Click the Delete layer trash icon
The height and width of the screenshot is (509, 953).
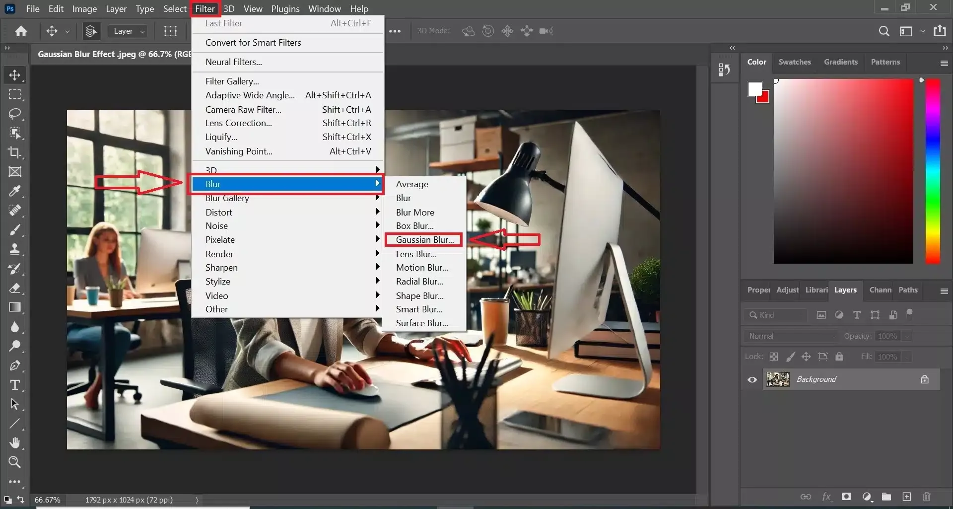coord(926,497)
